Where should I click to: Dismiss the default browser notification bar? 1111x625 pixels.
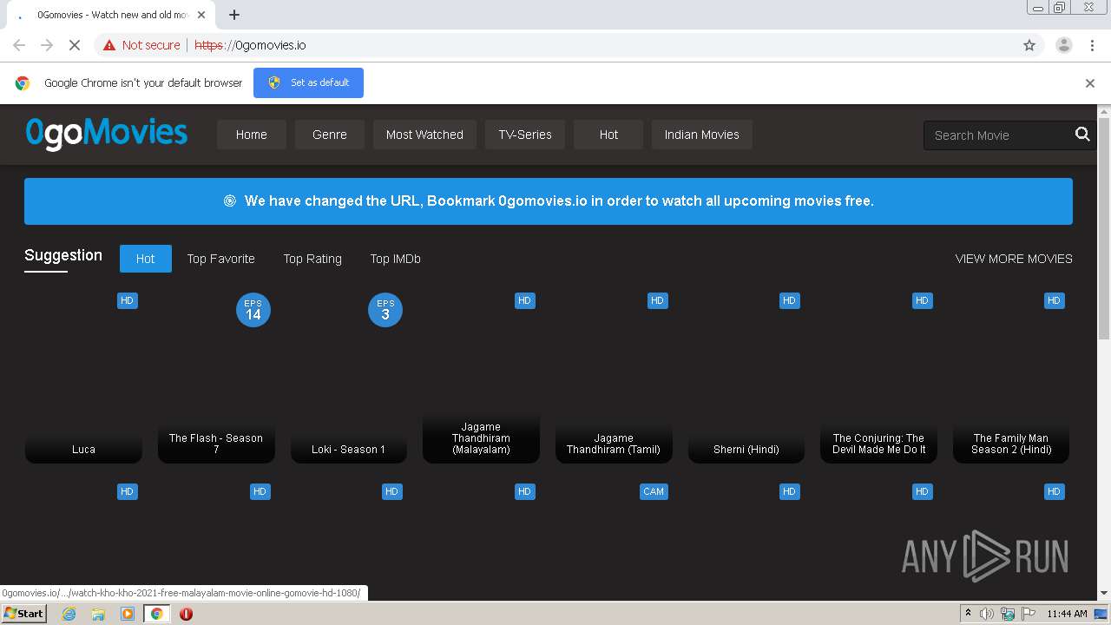tap(1090, 83)
